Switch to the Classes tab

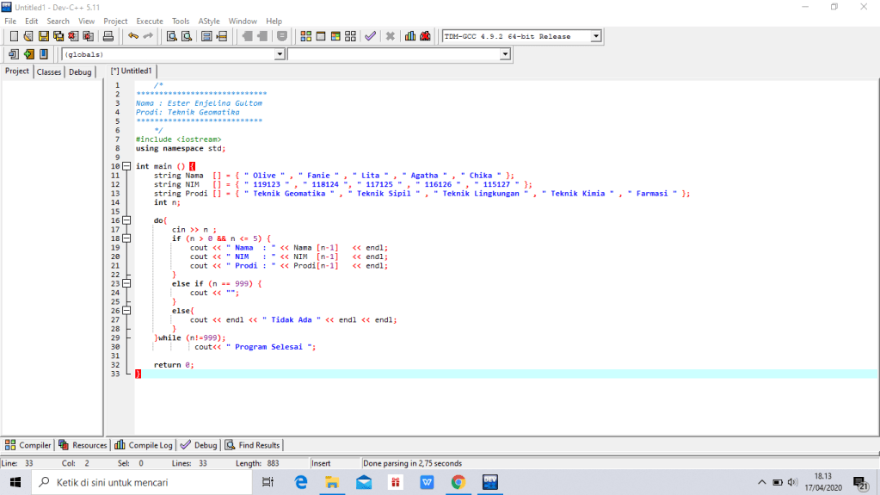pos(49,72)
